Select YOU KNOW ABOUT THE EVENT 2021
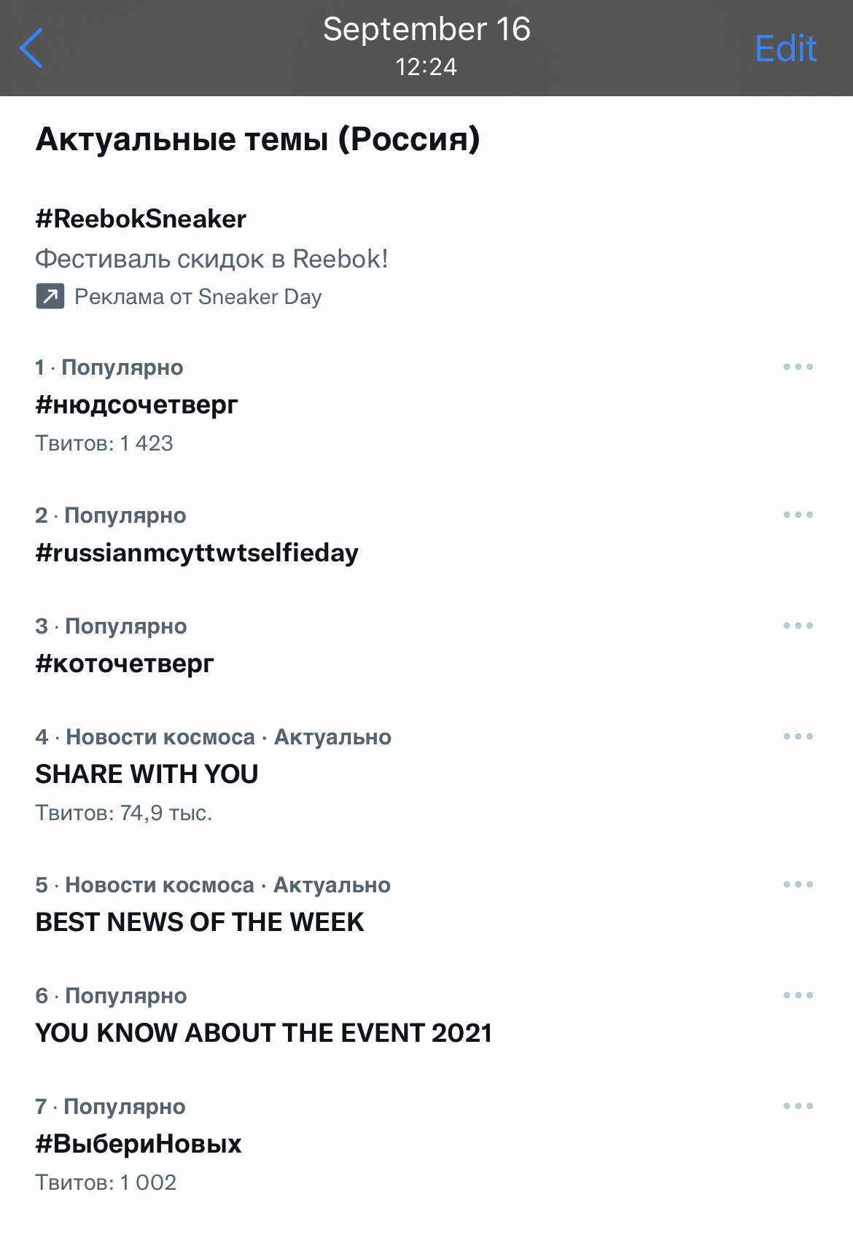 264,1033
